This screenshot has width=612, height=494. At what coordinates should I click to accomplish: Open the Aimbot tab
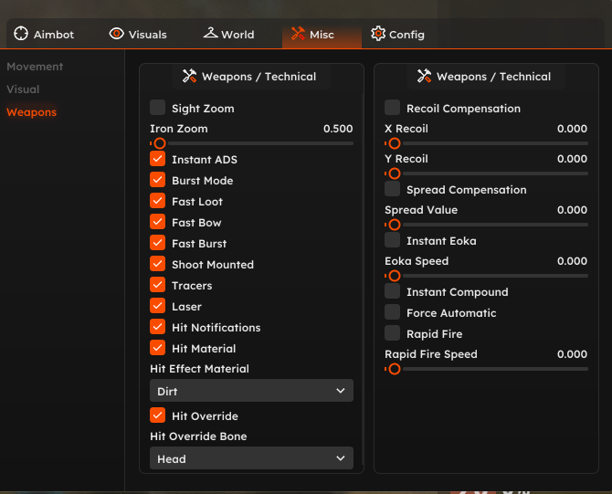[44, 35]
